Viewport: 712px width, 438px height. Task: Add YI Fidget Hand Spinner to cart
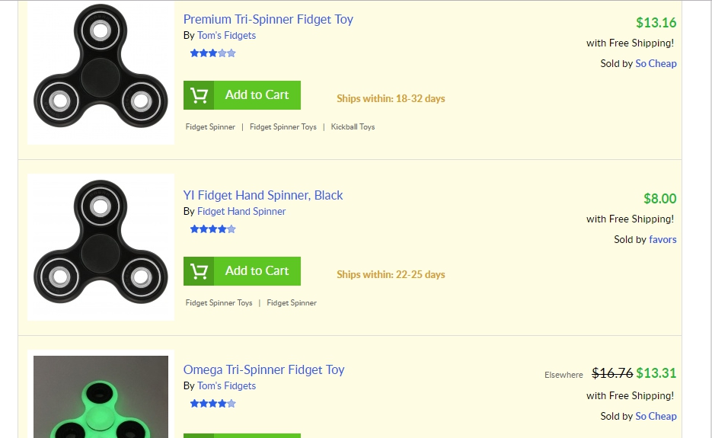click(x=257, y=271)
